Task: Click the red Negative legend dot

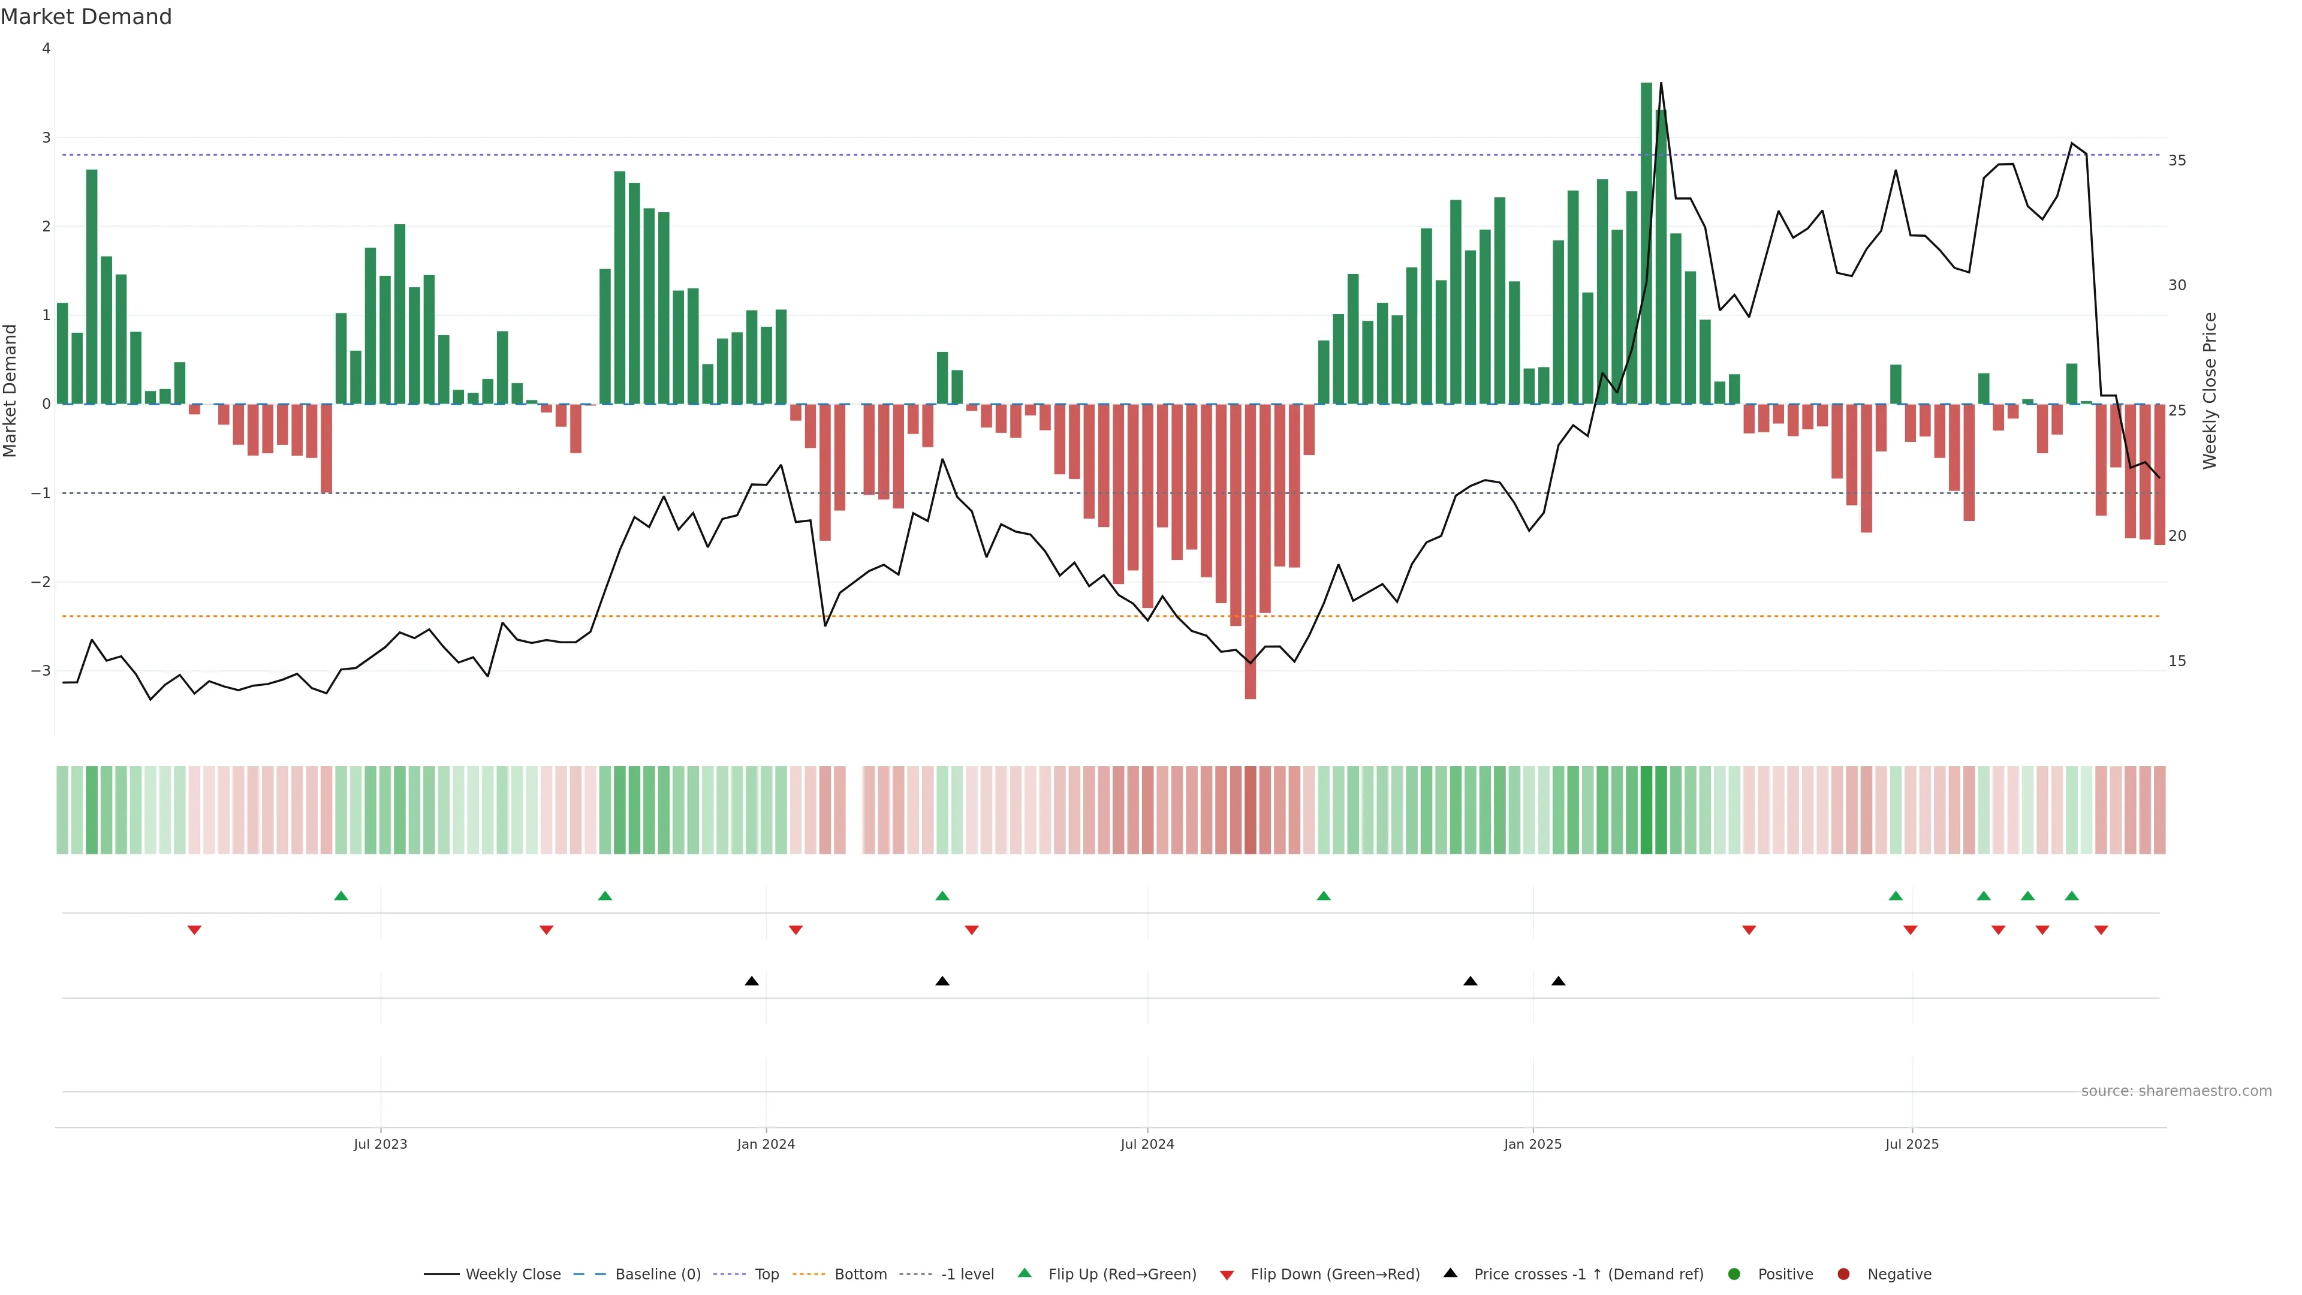Action: pyautogui.click(x=1843, y=1273)
